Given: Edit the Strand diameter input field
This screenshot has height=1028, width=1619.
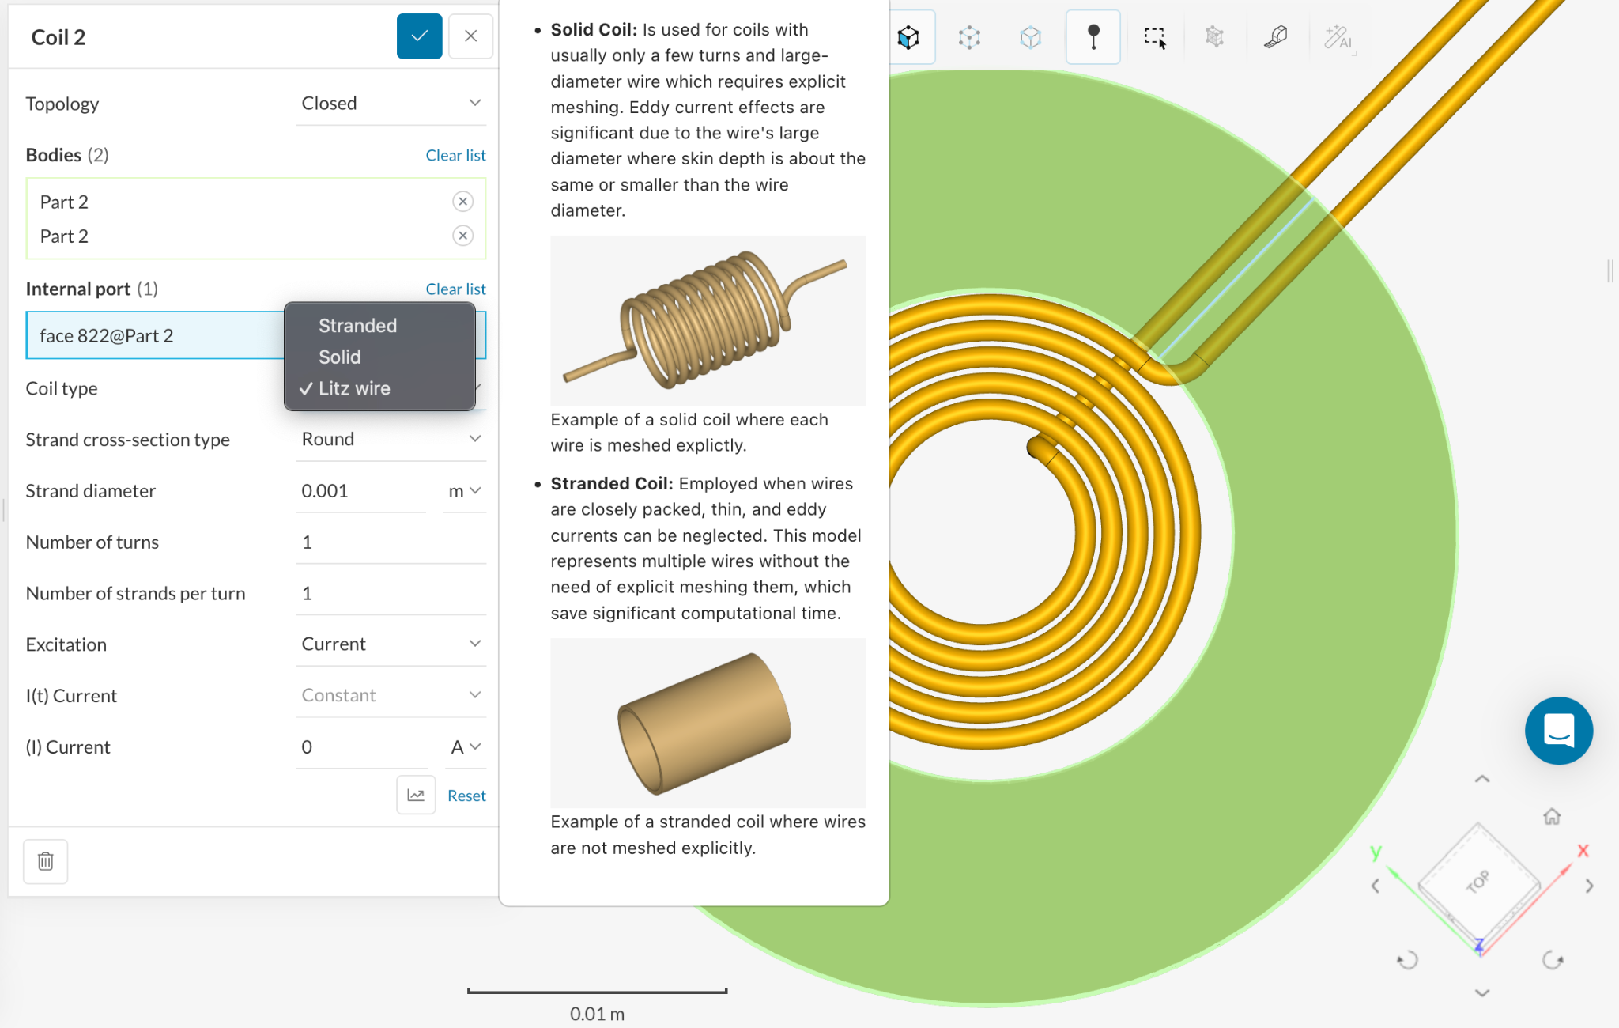Looking at the screenshot, I should (360, 490).
